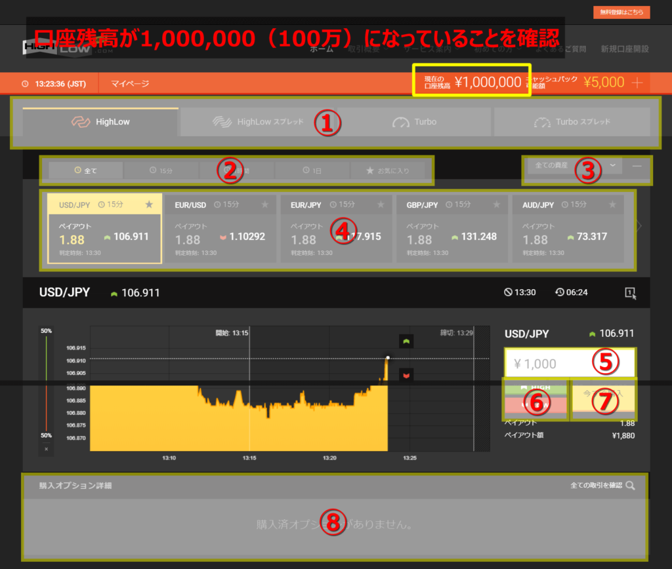Click the ¥1,880 payout amount value
The width and height of the screenshot is (672, 569).
623,436
